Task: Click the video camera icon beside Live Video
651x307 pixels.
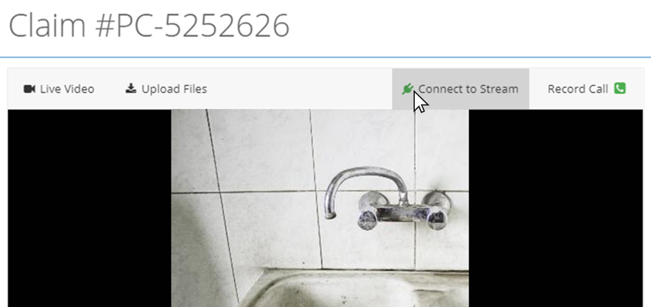Action: pyautogui.click(x=29, y=89)
